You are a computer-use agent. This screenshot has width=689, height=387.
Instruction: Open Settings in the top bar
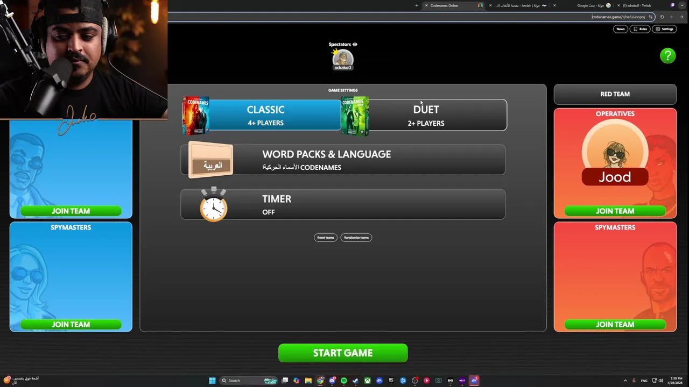click(665, 29)
